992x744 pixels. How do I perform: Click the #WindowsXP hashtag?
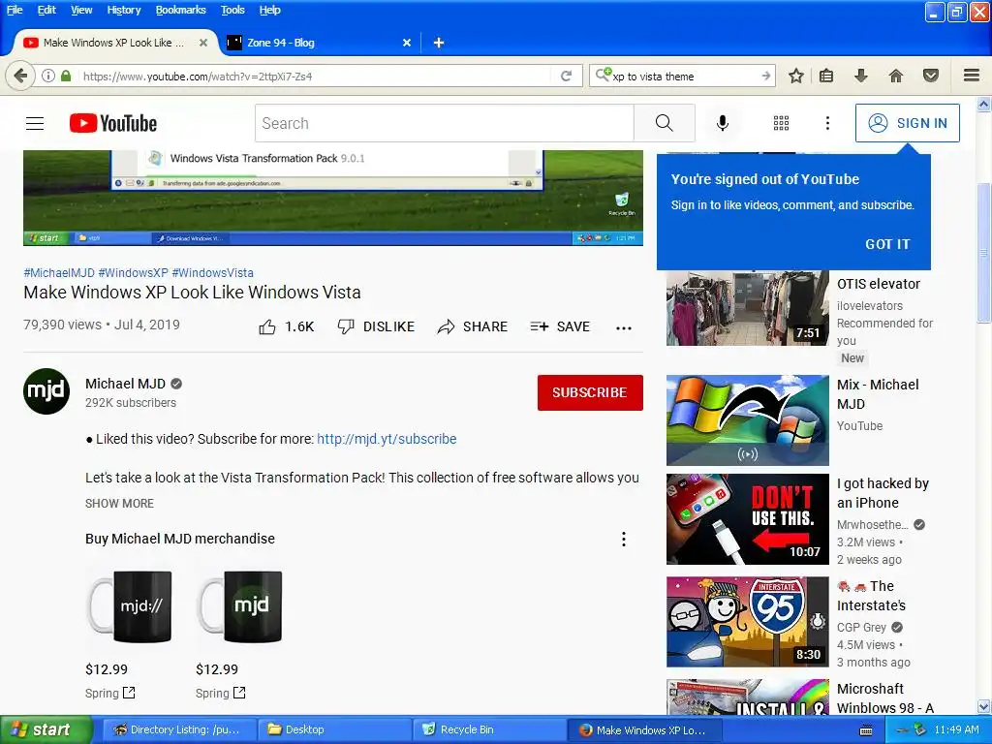[133, 272]
